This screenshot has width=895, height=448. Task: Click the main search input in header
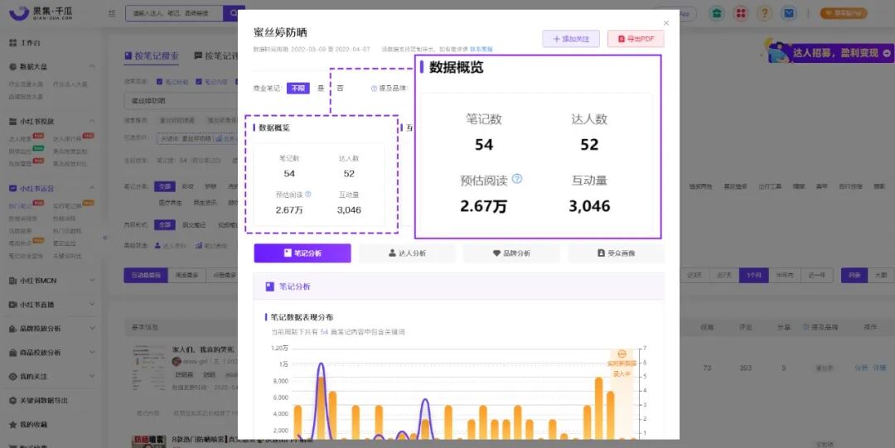(174, 13)
